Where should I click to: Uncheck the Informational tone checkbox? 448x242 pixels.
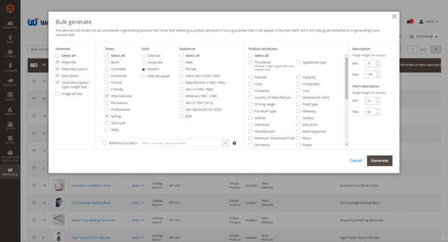[107, 96]
